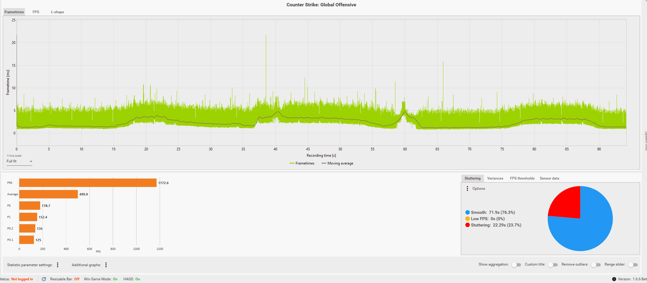The height and width of the screenshot is (283, 647).
Task: Toggle the Moving average legend entry
Action: click(x=337, y=163)
